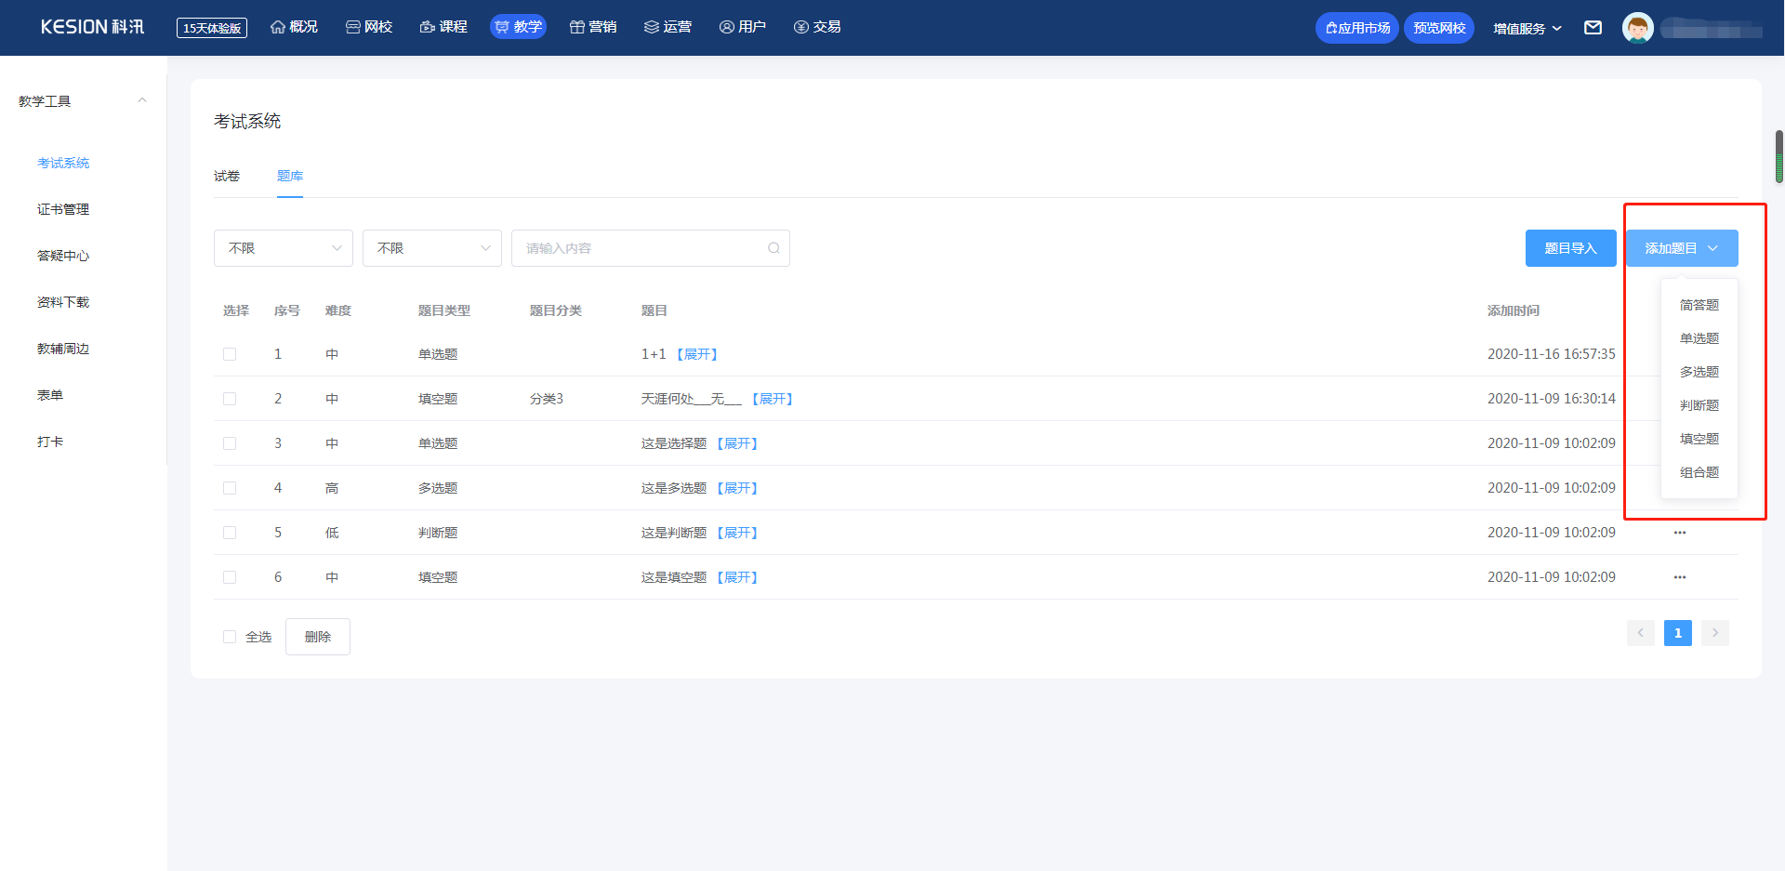Tick the checkbox for row 6
Viewport: 1785px width, 871px height.
(x=230, y=577)
